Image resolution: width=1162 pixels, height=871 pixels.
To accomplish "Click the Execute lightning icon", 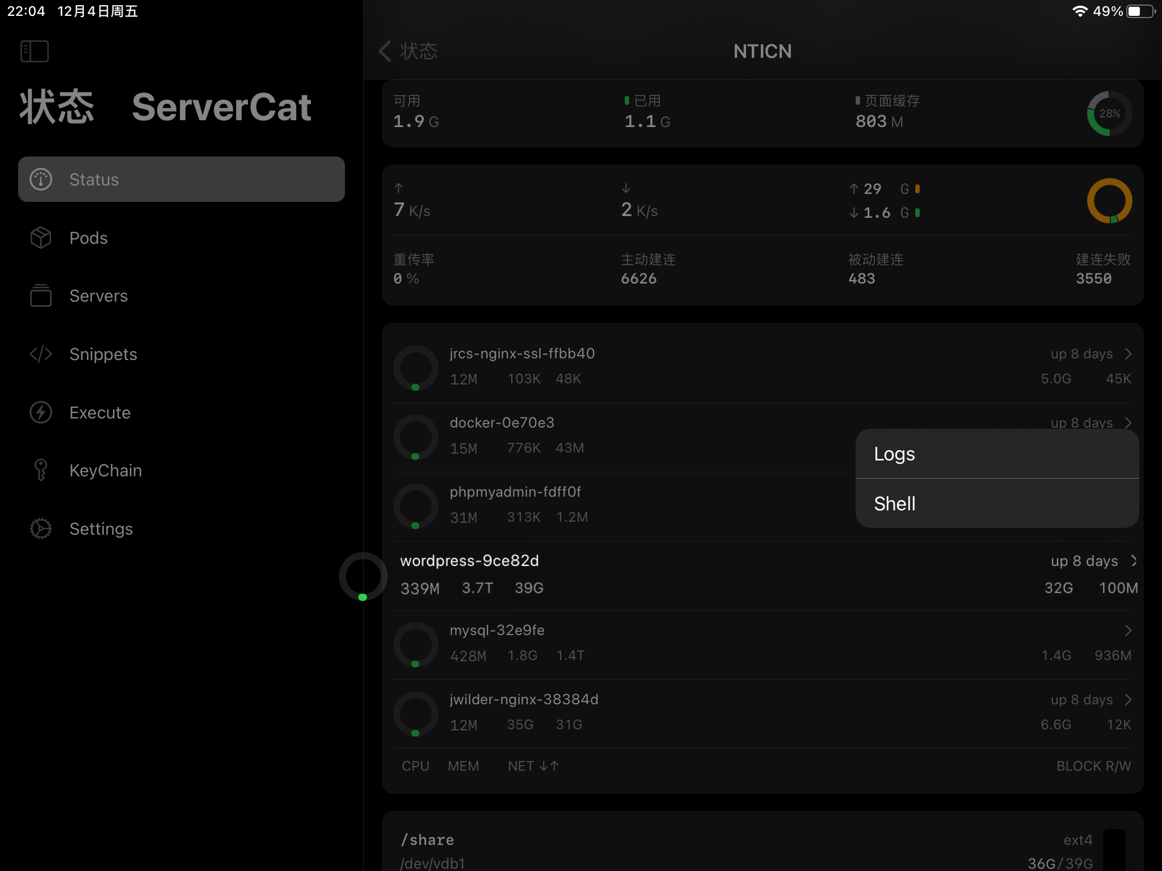I will pos(41,412).
